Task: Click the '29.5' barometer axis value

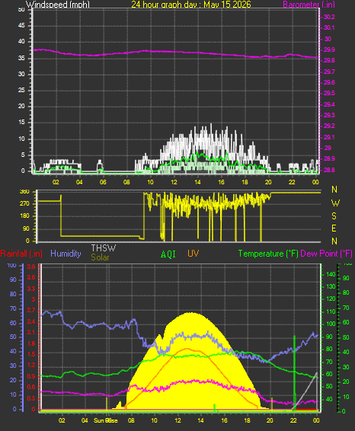Action: [329, 93]
